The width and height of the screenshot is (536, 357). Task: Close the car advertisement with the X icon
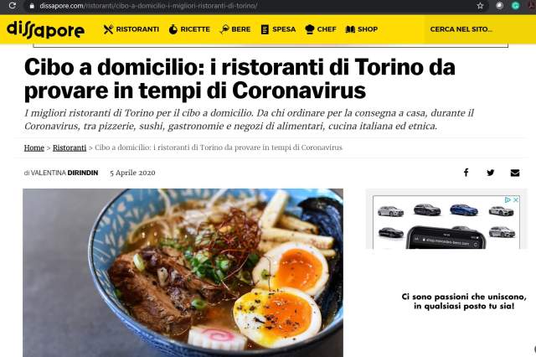[x=516, y=199]
